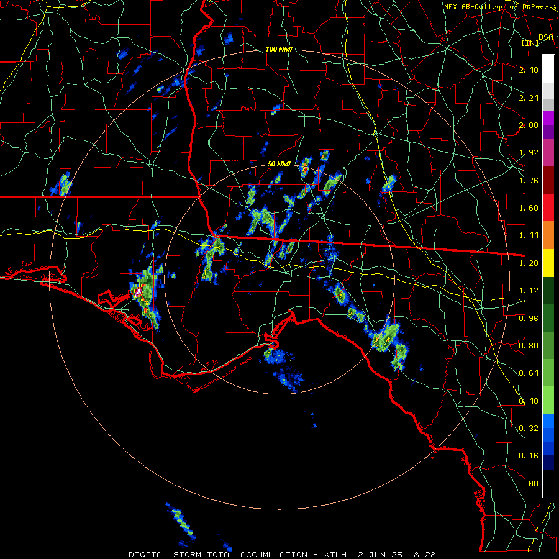Pick the lime green swatch beside 0.48
This screenshot has height=559, width=559.
coord(548,401)
